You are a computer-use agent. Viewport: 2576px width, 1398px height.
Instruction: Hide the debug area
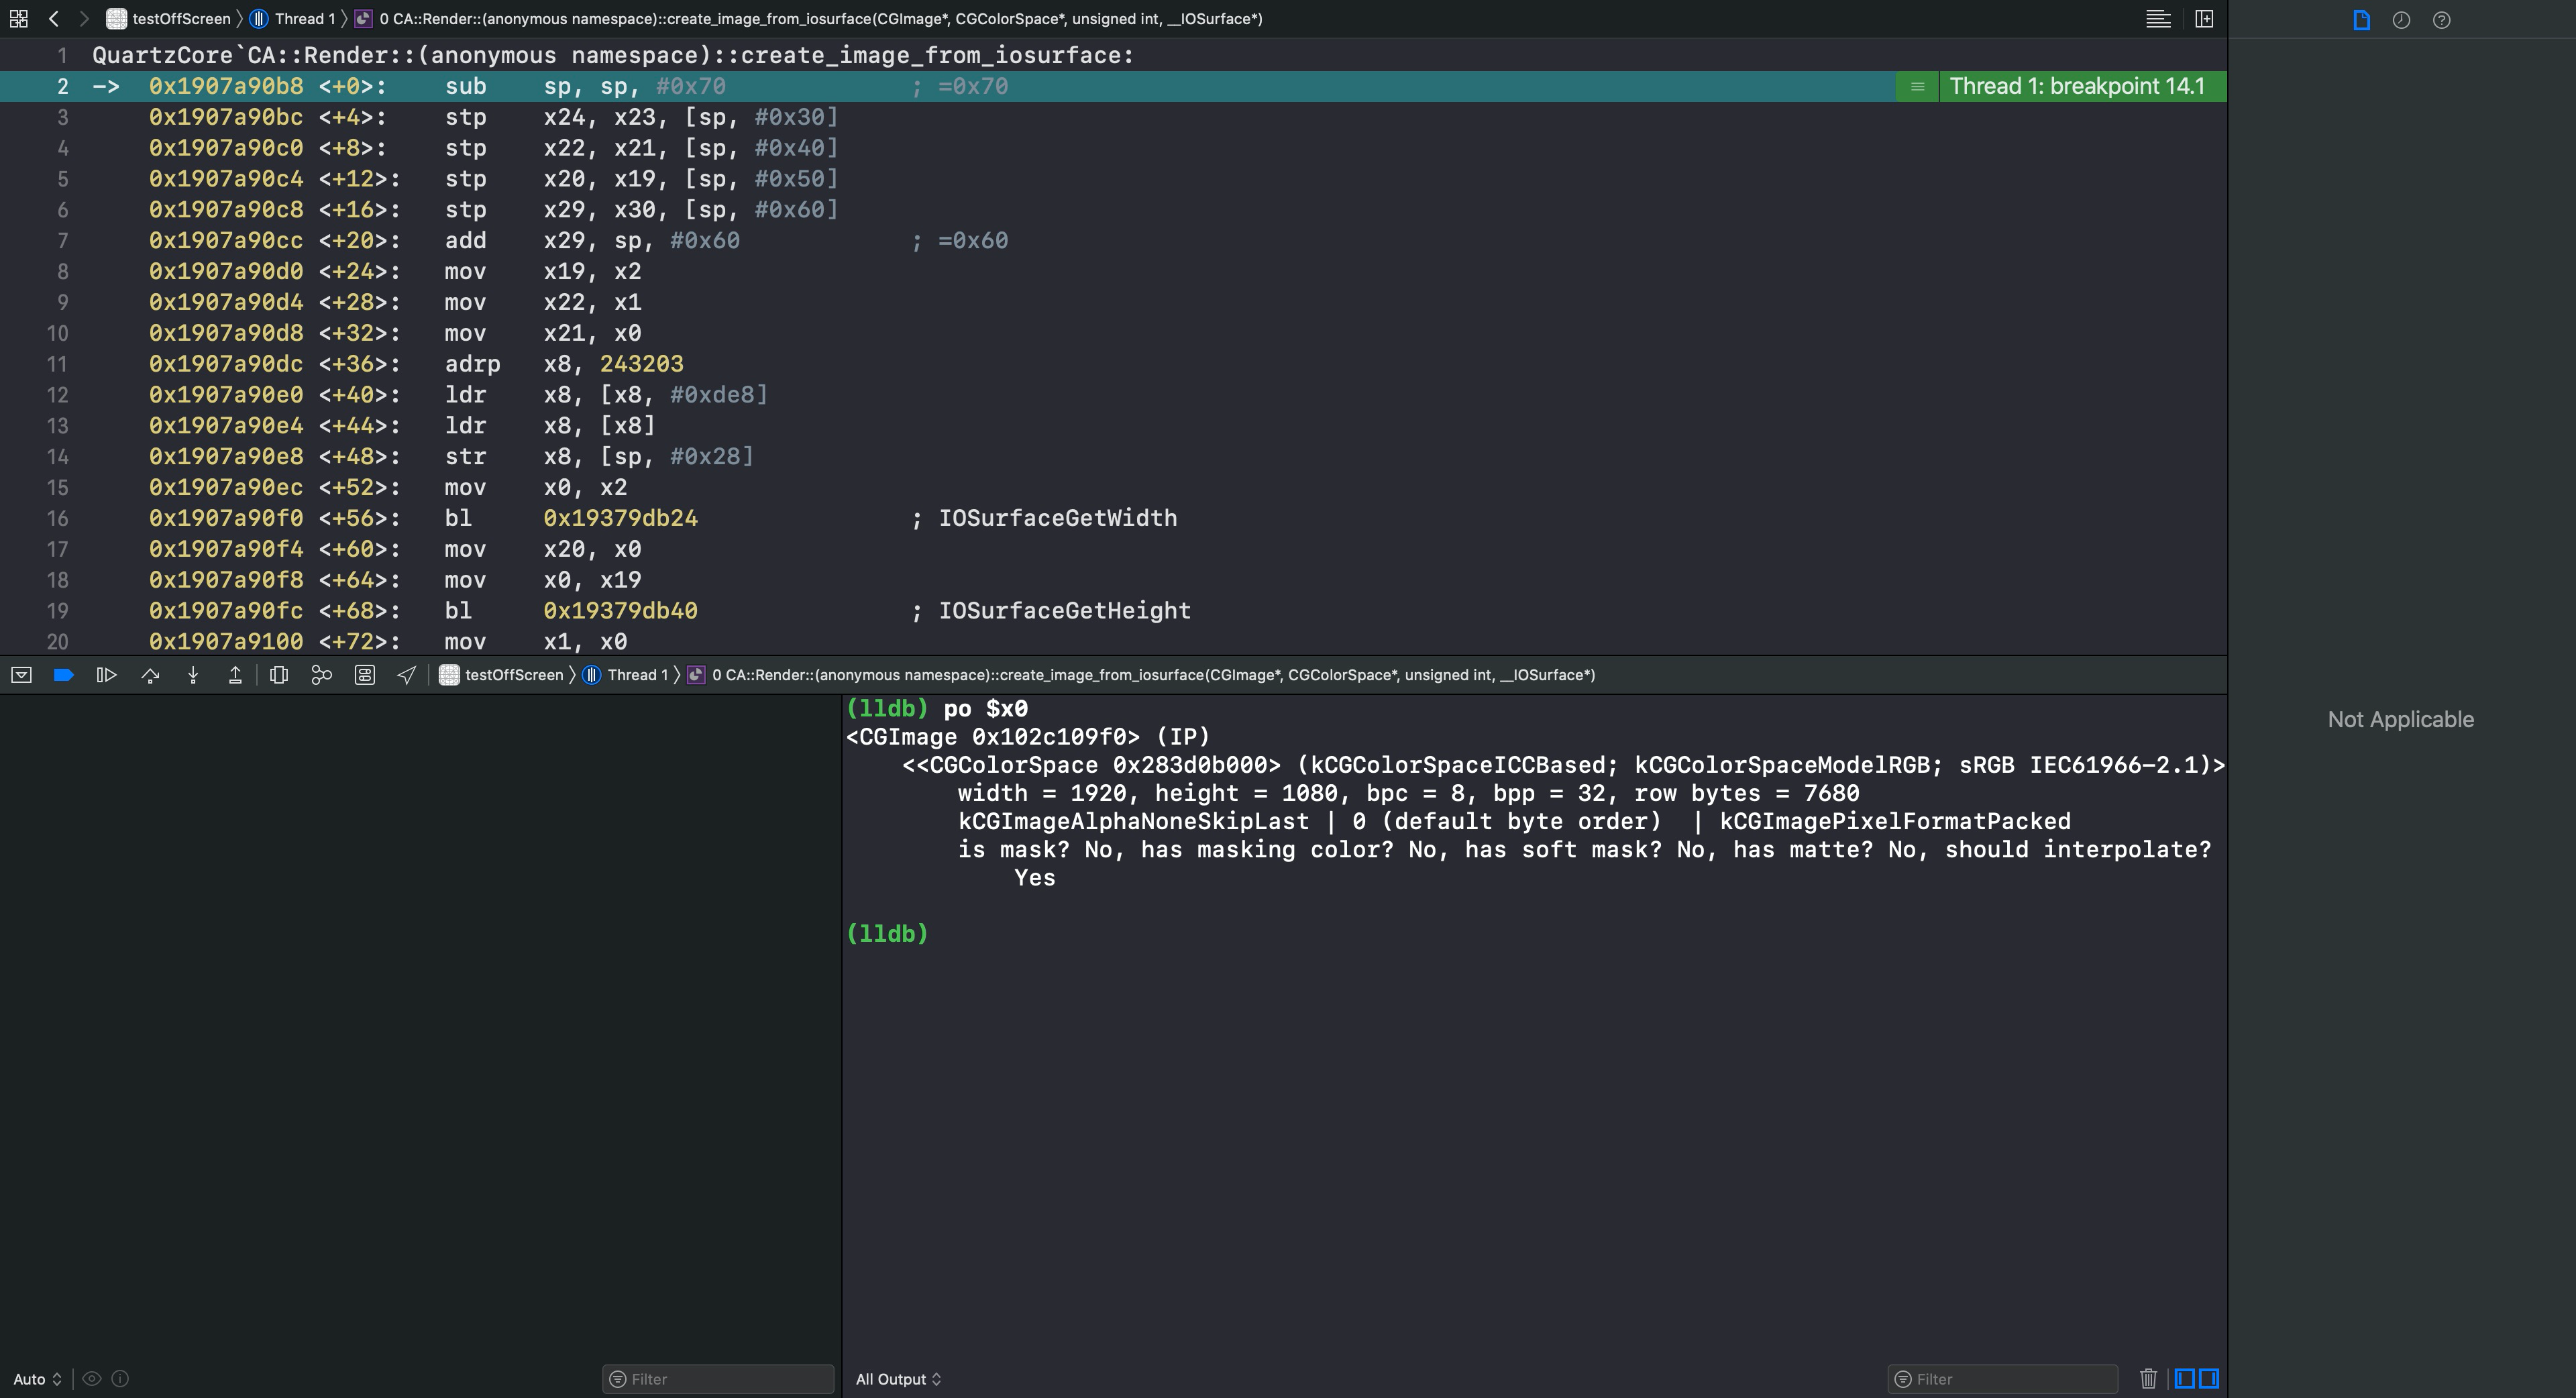[x=21, y=675]
